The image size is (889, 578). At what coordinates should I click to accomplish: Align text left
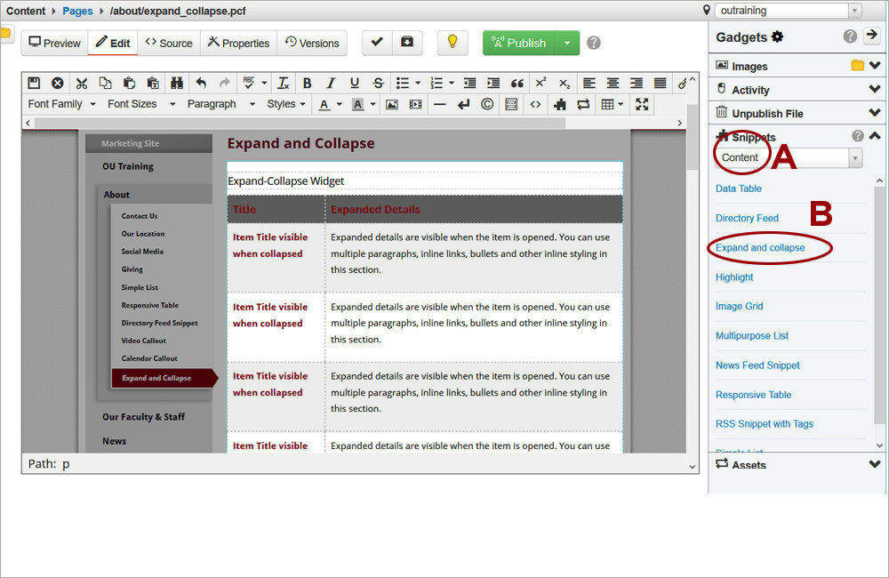pyautogui.click(x=589, y=83)
